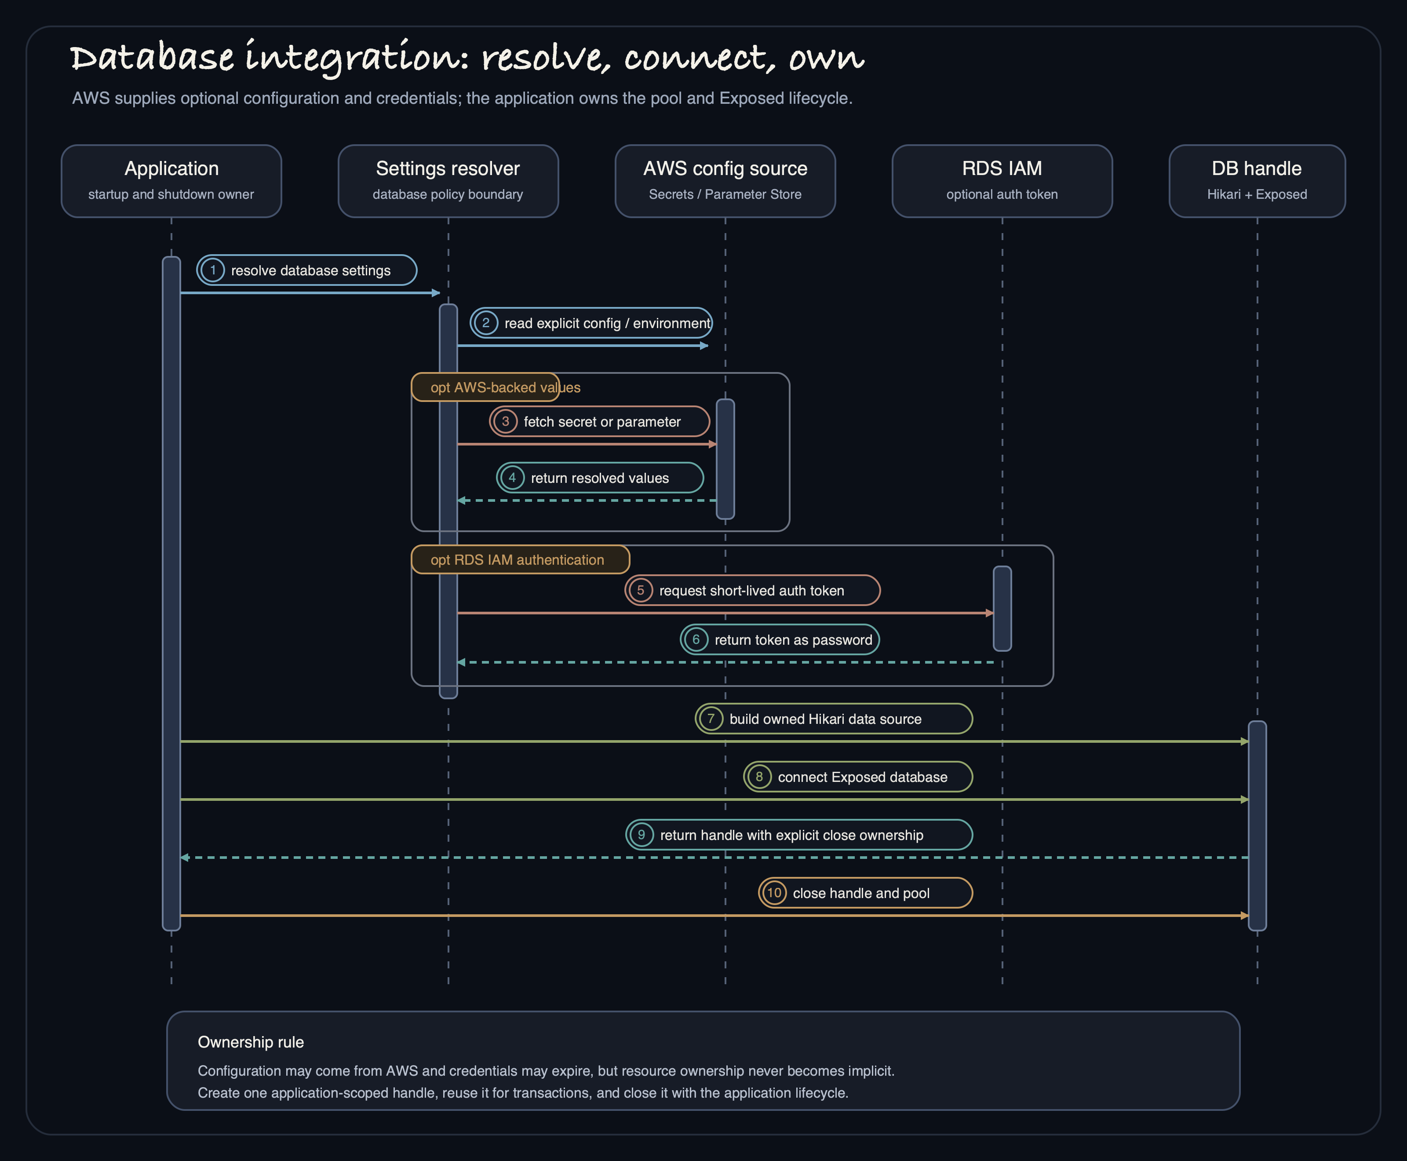Click 'Hikari + Exposed' subtitle
The height and width of the screenshot is (1161, 1407).
pos(1257,194)
